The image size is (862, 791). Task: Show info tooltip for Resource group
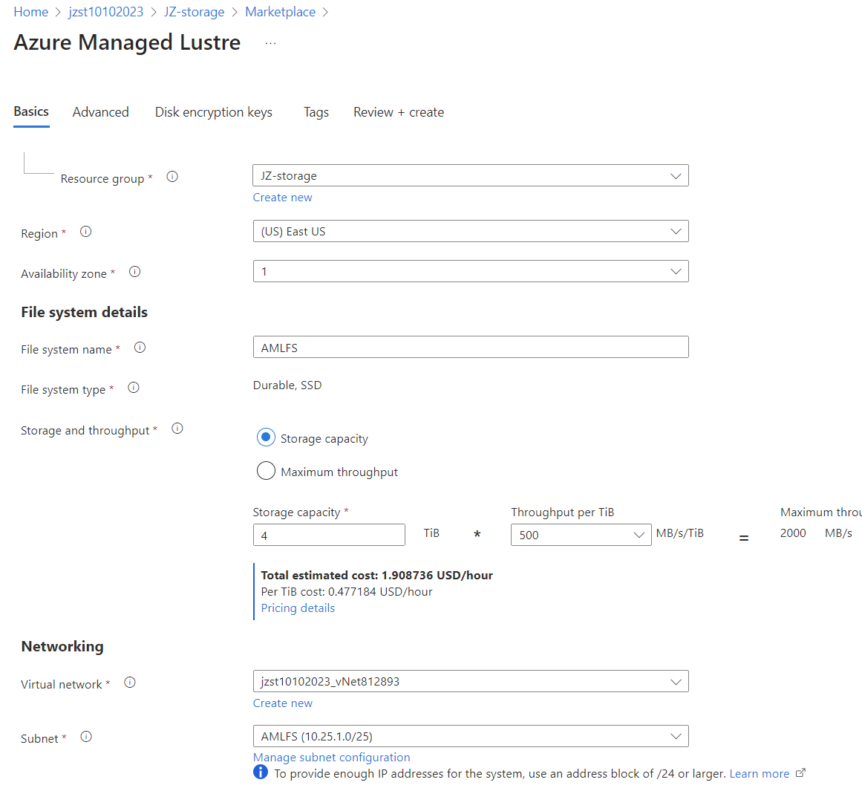tap(172, 177)
